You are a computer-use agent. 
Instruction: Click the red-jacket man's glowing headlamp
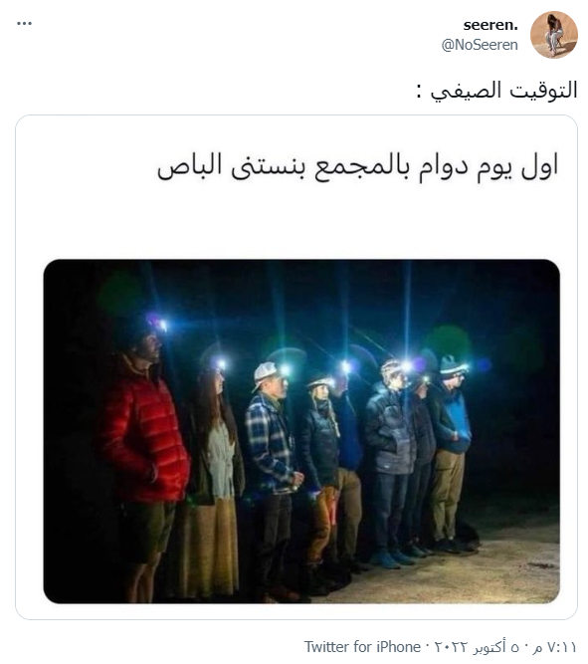pyautogui.click(x=161, y=325)
